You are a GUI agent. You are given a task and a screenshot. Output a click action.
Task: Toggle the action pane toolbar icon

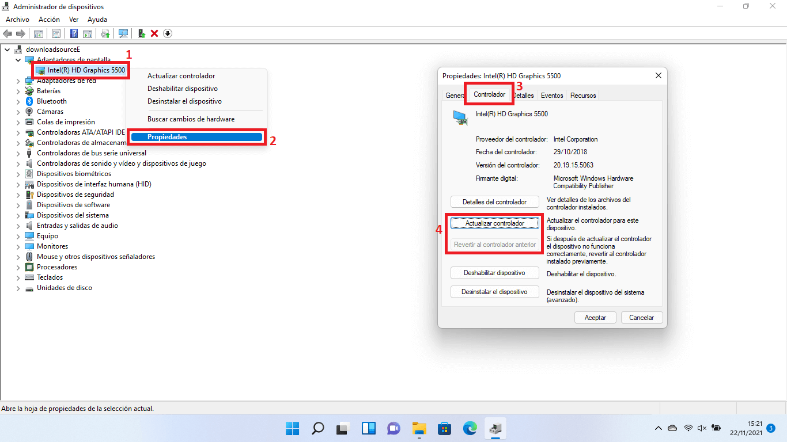(x=88, y=33)
